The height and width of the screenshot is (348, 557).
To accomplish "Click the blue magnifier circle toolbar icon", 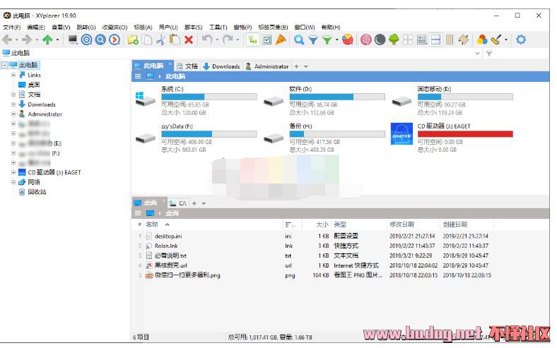I will point(100,40).
